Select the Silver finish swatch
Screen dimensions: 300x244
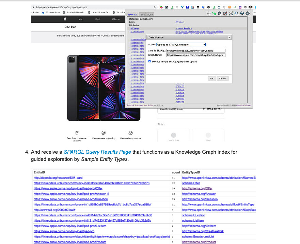[208, 135]
